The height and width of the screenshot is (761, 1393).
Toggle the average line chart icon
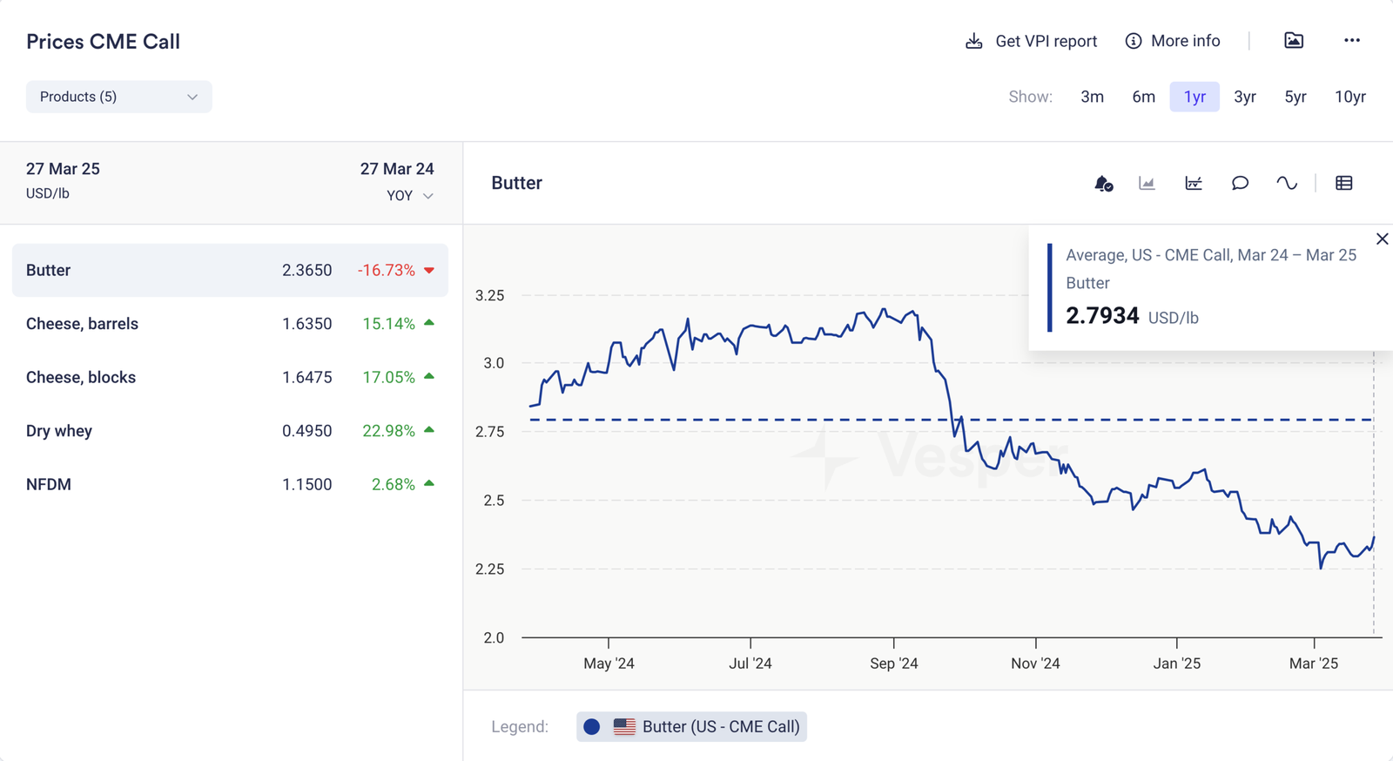(x=1194, y=183)
